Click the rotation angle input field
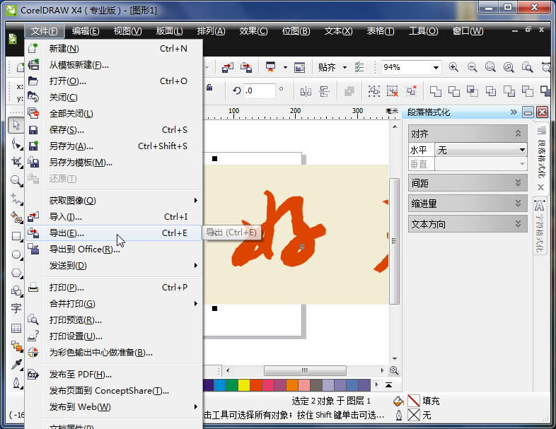The image size is (556, 429). 260,91
